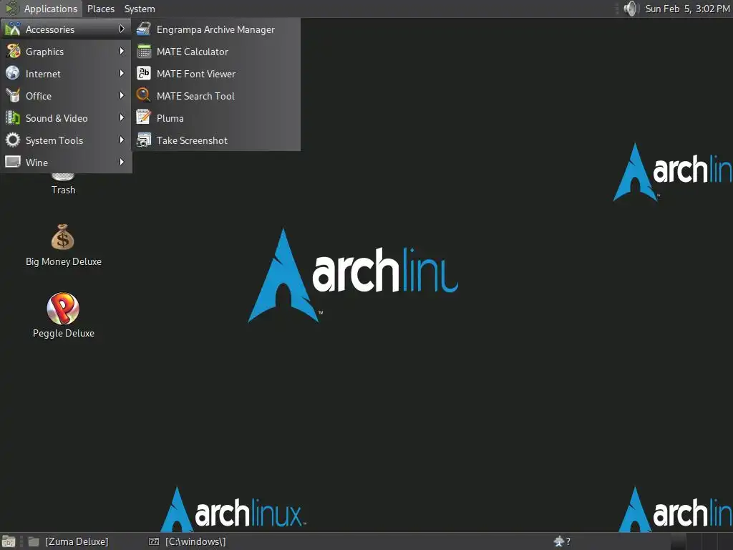Select the Graphics category

pyautogui.click(x=66, y=52)
